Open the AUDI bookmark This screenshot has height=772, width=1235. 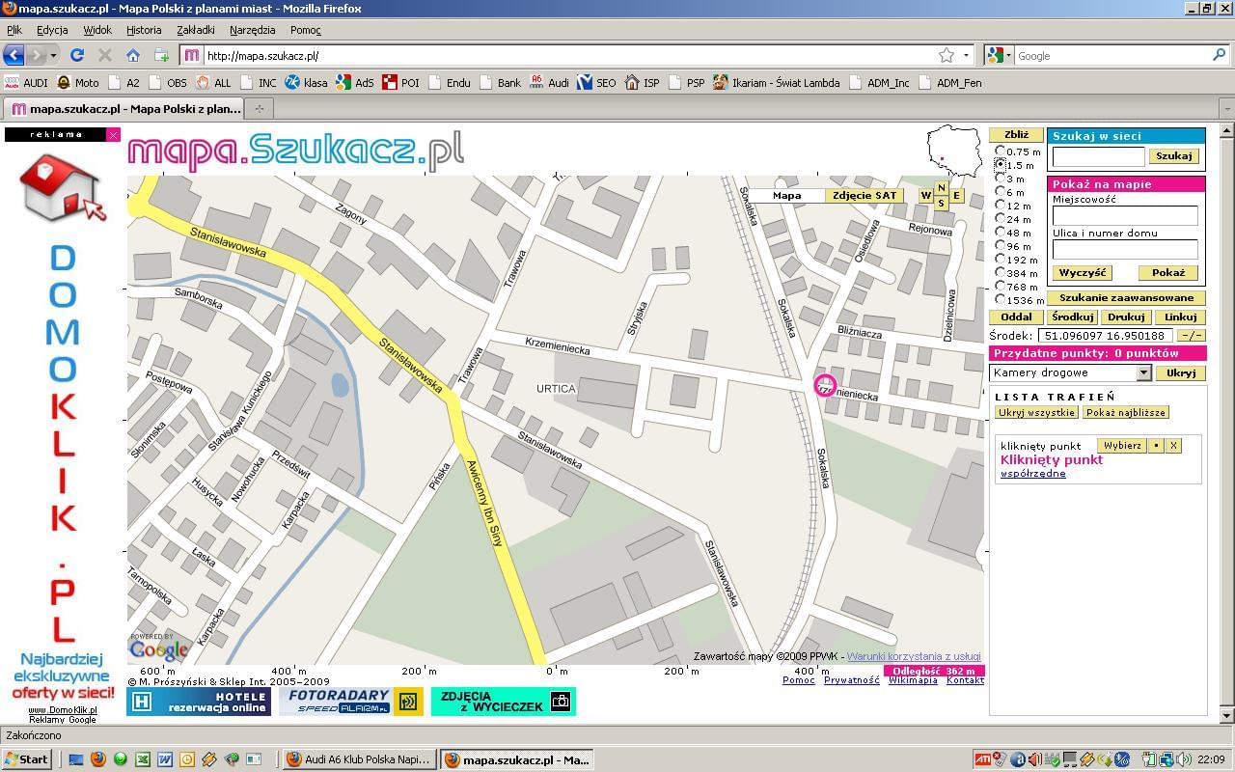pyautogui.click(x=26, y=83)
